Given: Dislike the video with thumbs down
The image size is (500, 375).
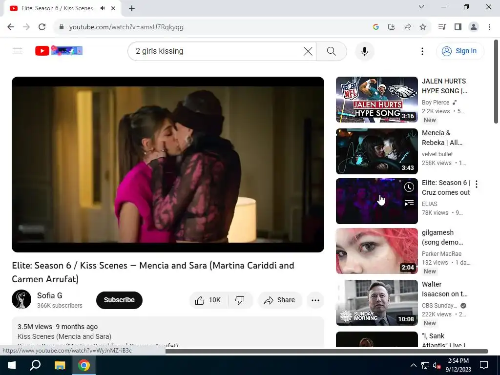Looking at the screenshot, I should click(x=240, y=300).
